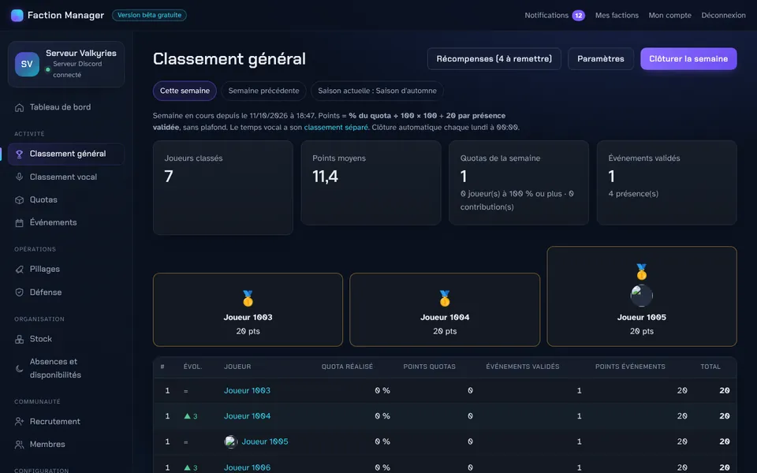Click the ÉVÉNEMENTS VALIDÉS column header

click(x=522, y=367)
